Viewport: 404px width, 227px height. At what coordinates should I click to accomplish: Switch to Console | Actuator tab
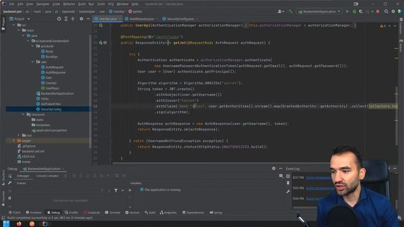(47, 176)
